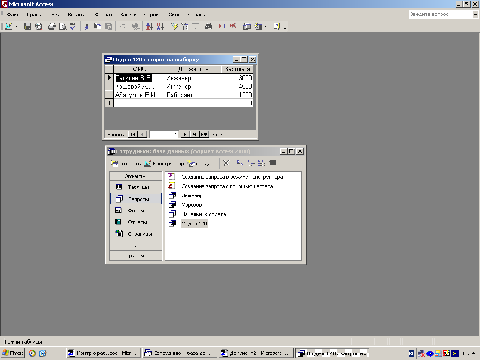Undo the last action icon
Screen dimensions: 480x360
coord(122,26)
